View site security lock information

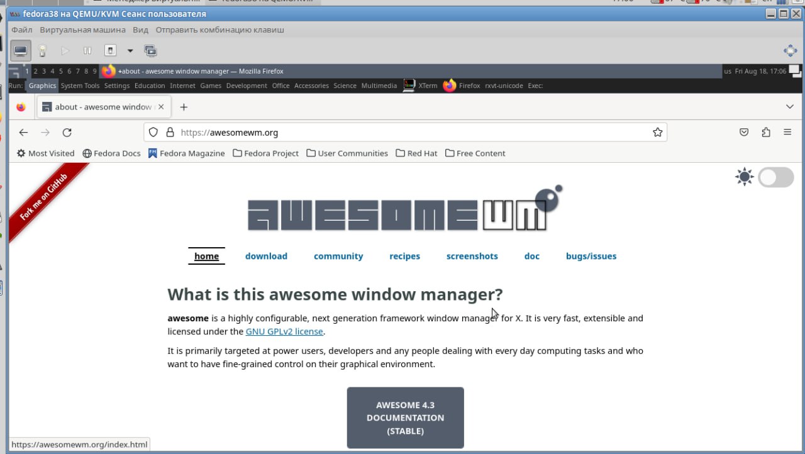[x=169, y=132]
